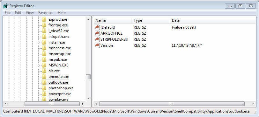
Task: Open the File menu
Action: [x=8, y=13]
